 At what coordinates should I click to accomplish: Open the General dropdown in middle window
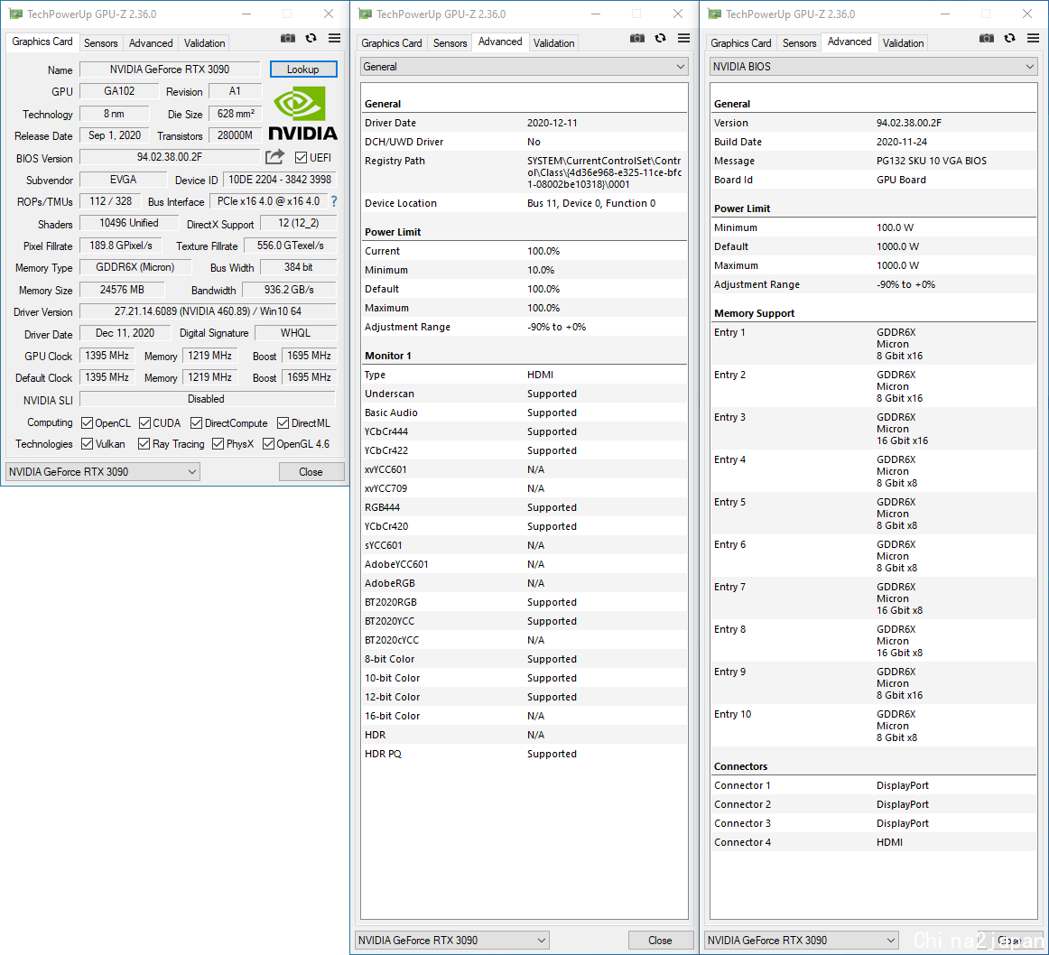[x=524, y=67]
